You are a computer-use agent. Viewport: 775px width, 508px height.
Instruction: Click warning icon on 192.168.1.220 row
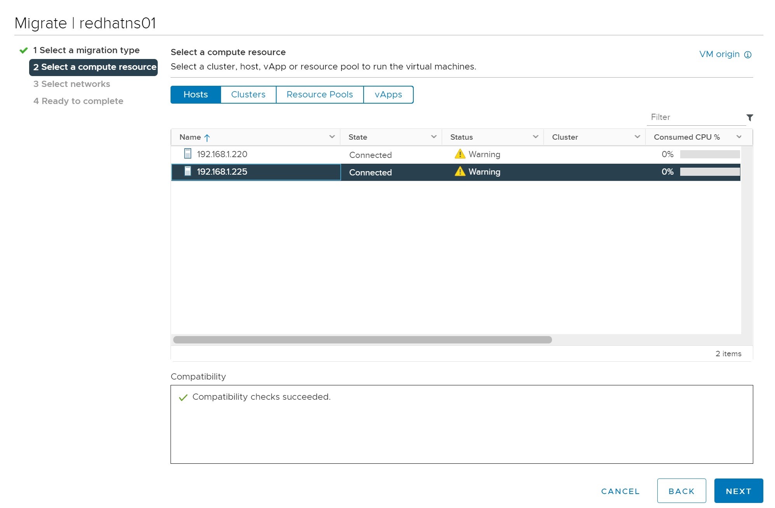[x=460, y=154]
